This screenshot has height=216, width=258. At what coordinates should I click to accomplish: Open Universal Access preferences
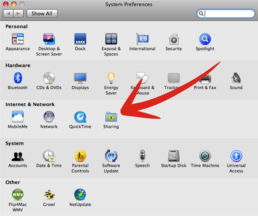click(x=236, y=156)
